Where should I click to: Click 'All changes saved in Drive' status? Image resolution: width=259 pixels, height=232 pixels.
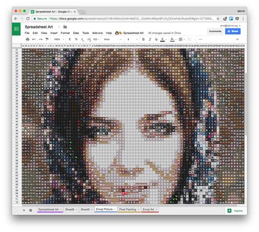click(164, 33)
